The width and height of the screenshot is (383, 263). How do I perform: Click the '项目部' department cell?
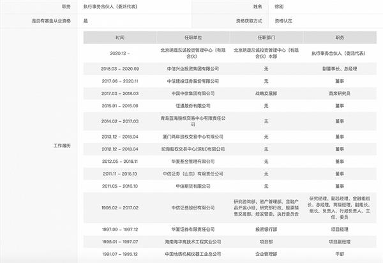pyautogui.click(x=266, y=242)
